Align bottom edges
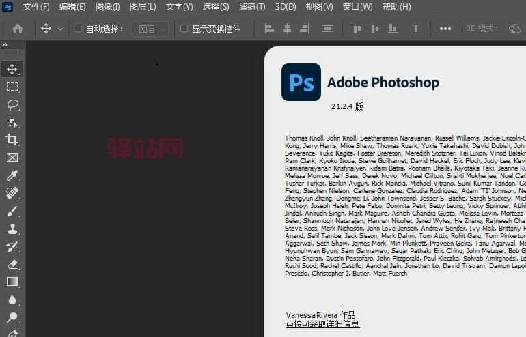 pyautogui.click(x=393, y=29)
